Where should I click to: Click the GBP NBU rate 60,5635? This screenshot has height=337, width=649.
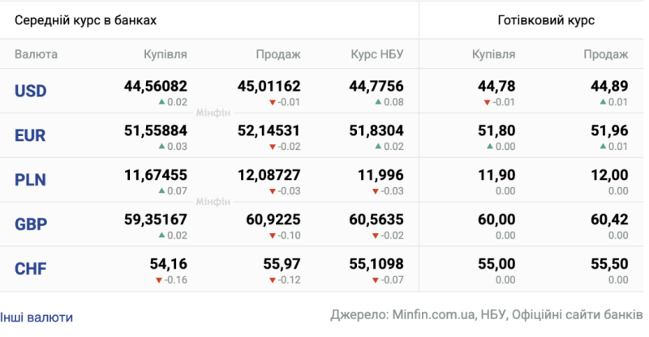coord(376,220)
